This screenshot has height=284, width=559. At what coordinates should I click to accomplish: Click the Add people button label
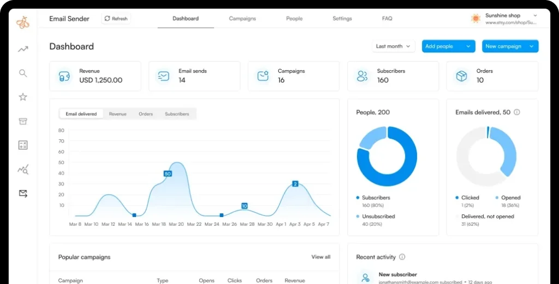click(x=439, y=46)
